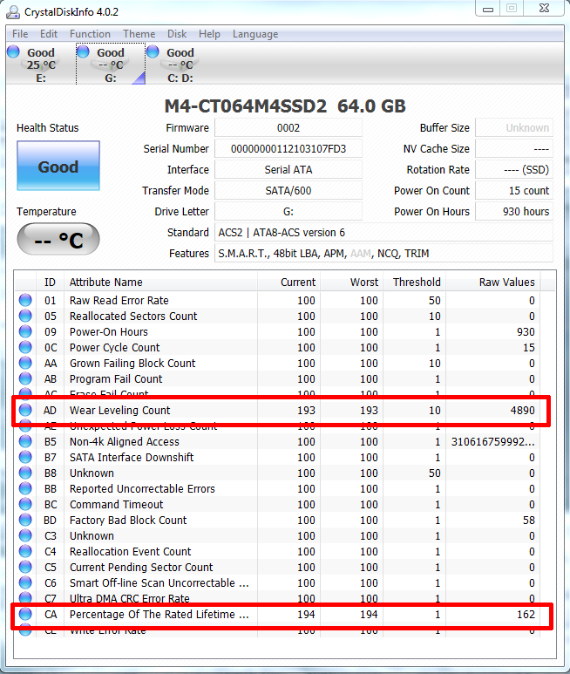Click the Standard field ACS2 ATA8-ACS
The image size is (570, 674).
click(x=383, y=233)
